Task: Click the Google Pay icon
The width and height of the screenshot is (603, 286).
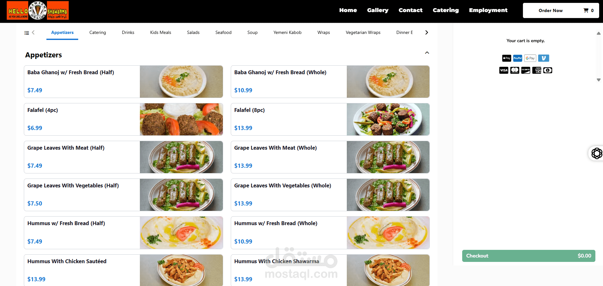Action: [530, 58]
